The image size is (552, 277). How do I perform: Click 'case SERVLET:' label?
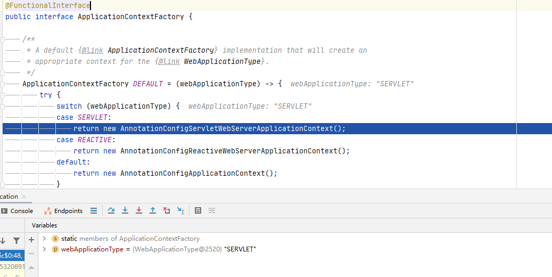(x=84, y=117)
